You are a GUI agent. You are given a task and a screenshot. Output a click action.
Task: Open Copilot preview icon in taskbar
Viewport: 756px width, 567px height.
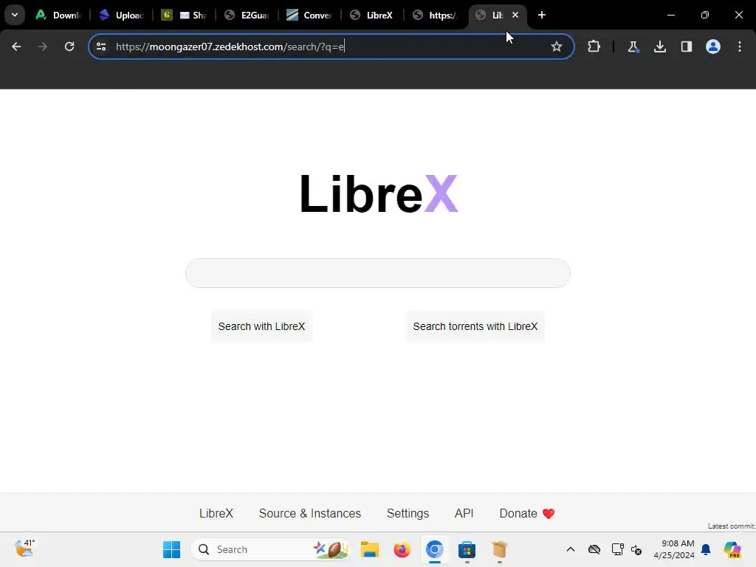pos(732,549)
